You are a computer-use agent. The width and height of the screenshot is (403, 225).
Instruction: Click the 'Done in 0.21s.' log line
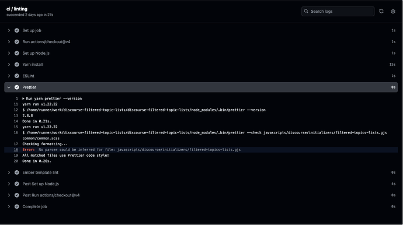click(x=37, y=121)
